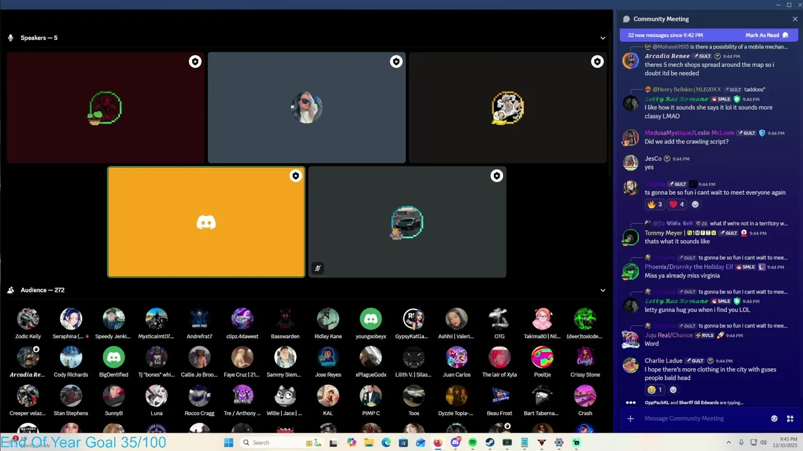Open Speedy Jenki audience member avatar
The height and width of the screenshot is (451, 803).
tap(114, 319)
